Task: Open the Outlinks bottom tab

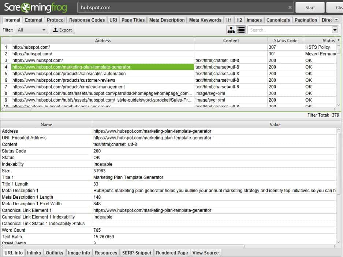Action: (55, 253)
